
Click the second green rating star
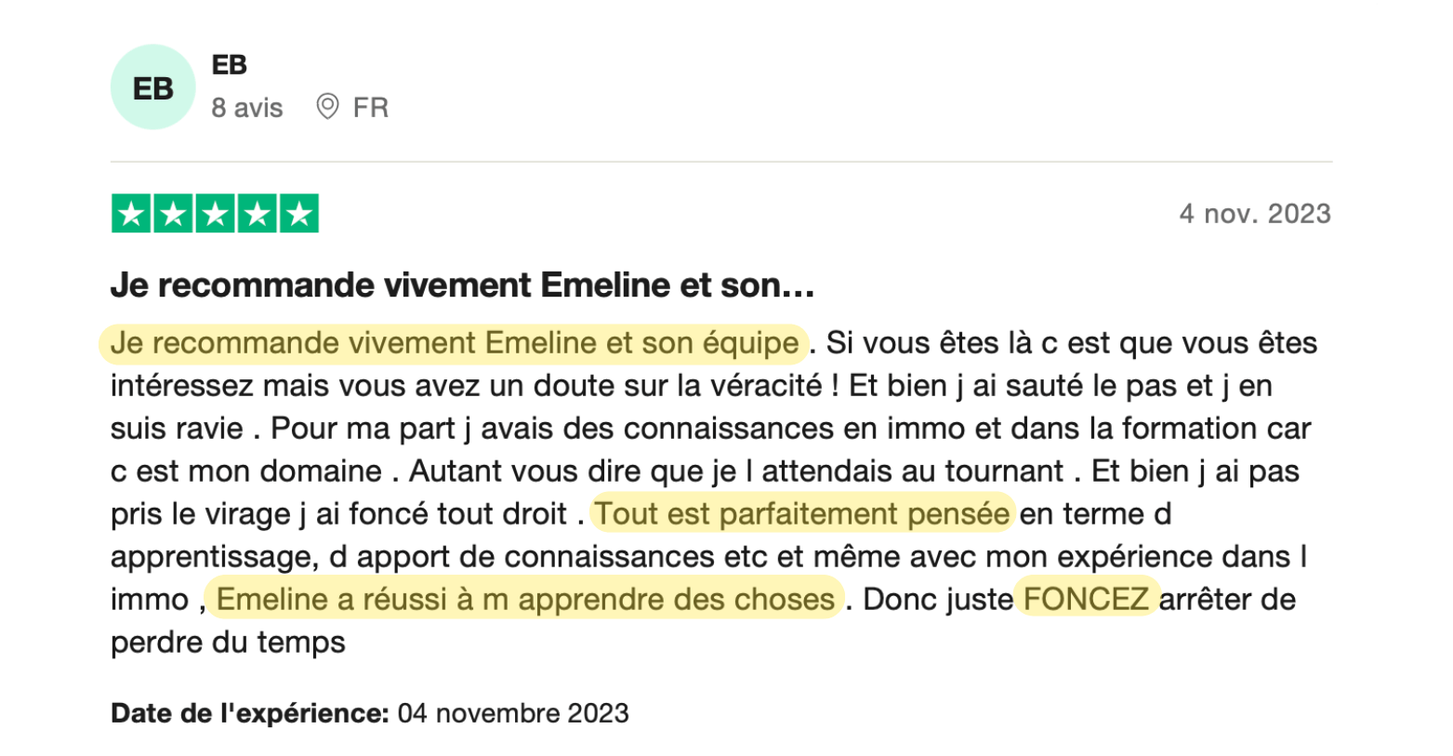click(x=173, y=214)
